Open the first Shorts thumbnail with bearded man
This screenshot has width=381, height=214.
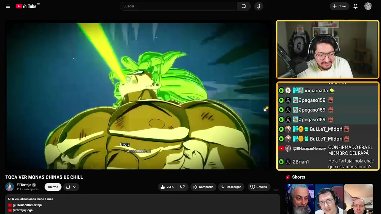299,199
